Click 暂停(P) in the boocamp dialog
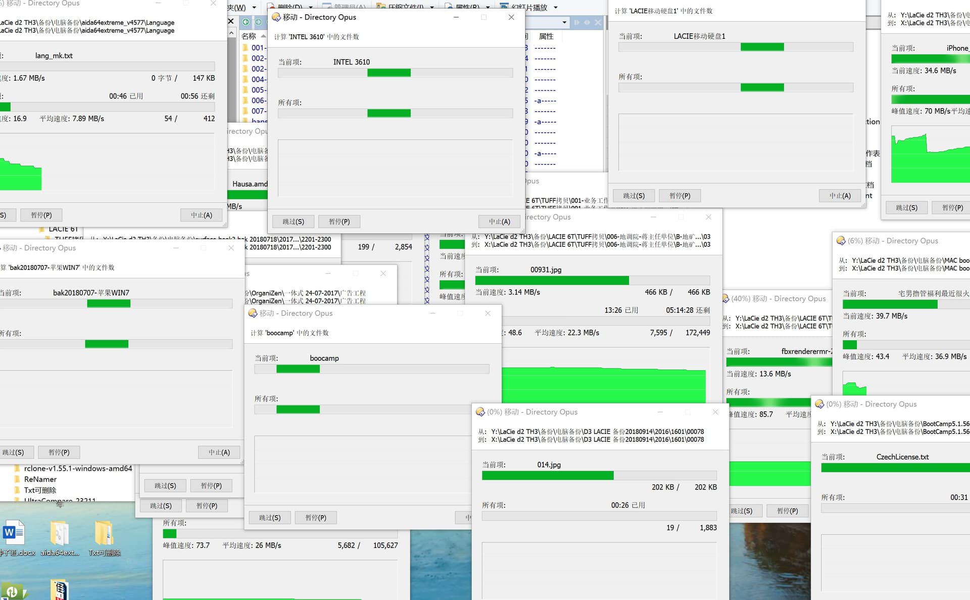Viewport: 970px width, 600px height. (316, 518)
